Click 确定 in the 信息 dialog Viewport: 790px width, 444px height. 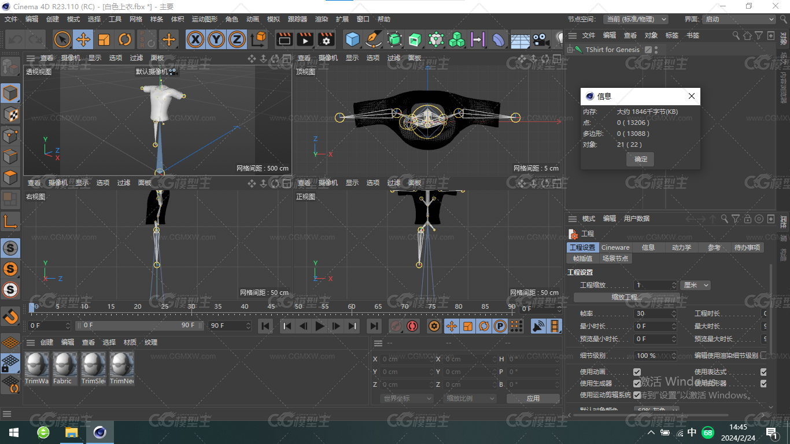641,159
